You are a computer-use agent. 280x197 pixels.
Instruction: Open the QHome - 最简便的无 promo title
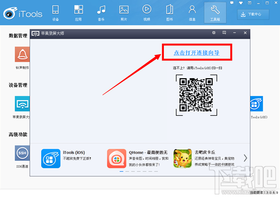point(148,152)
